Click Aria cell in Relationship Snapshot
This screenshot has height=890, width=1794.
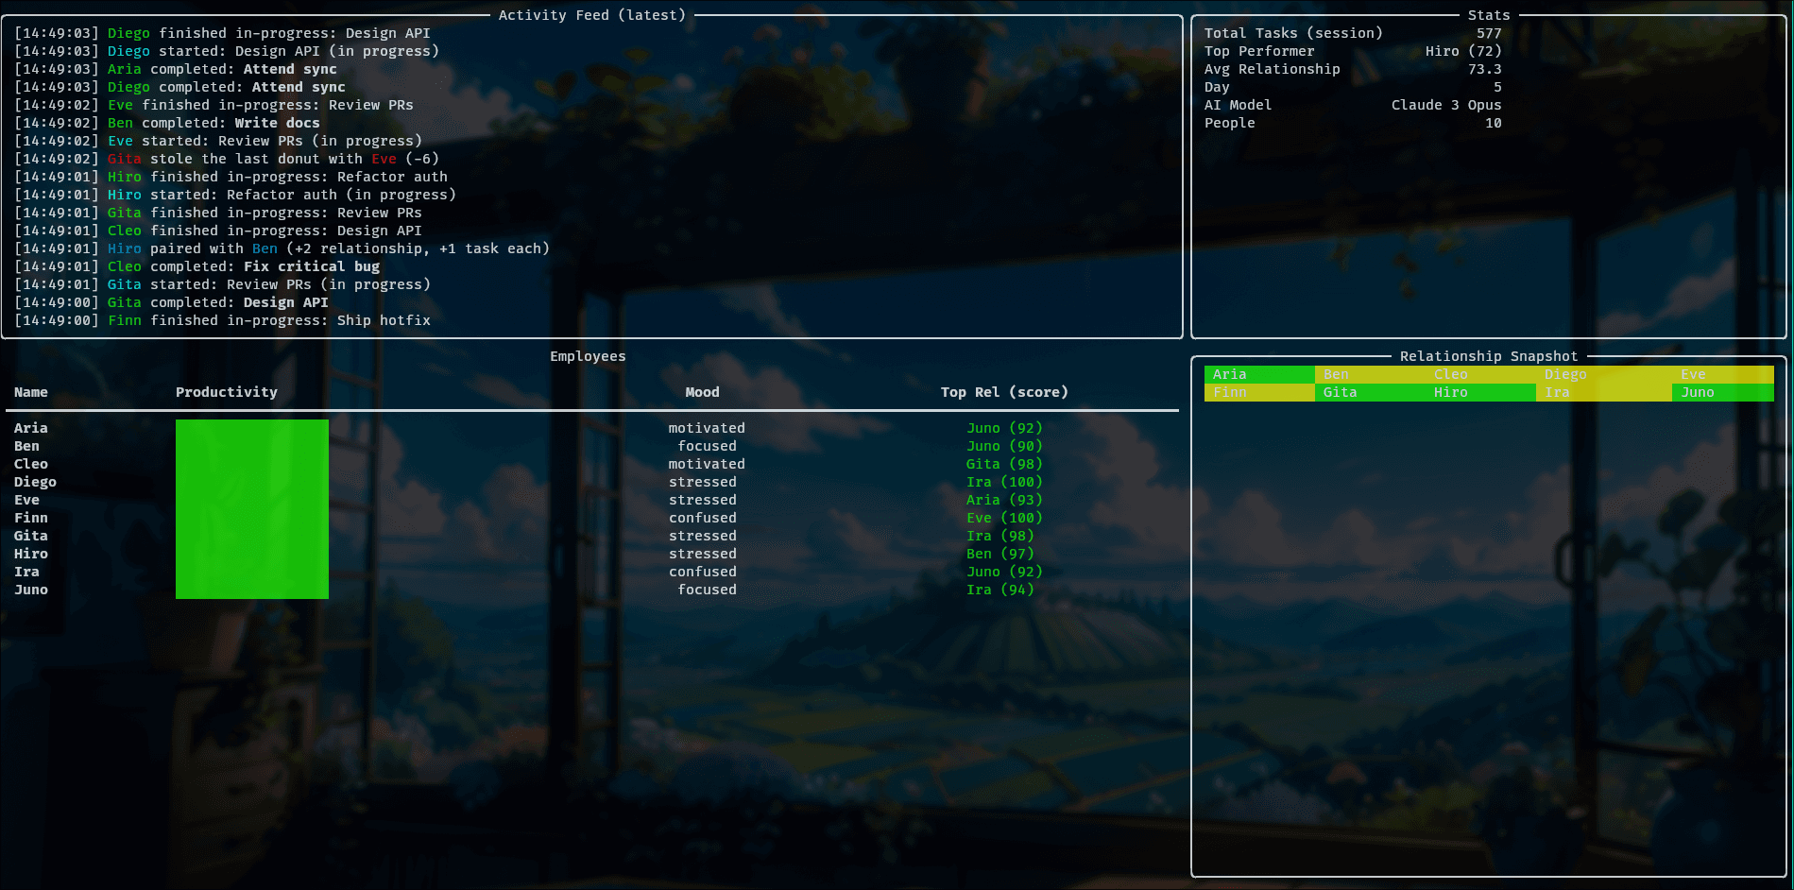coord(1259,374)
